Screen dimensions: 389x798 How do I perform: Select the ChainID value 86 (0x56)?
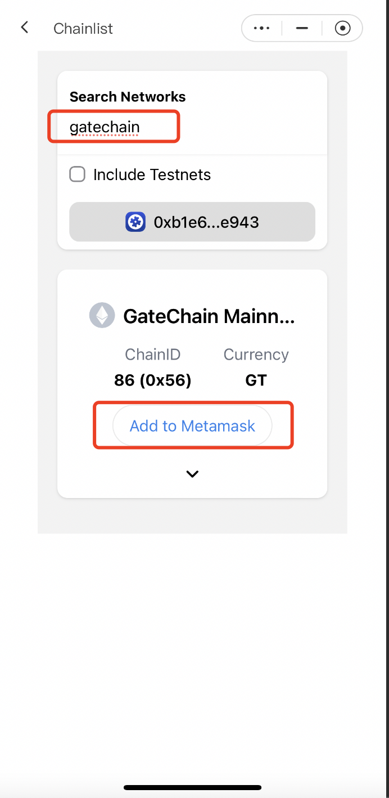153,380
